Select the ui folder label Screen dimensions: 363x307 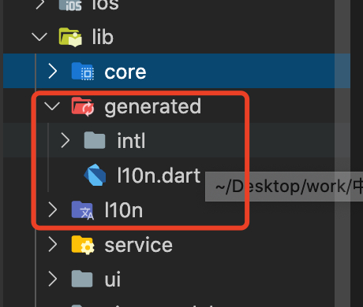coord(113,279)
